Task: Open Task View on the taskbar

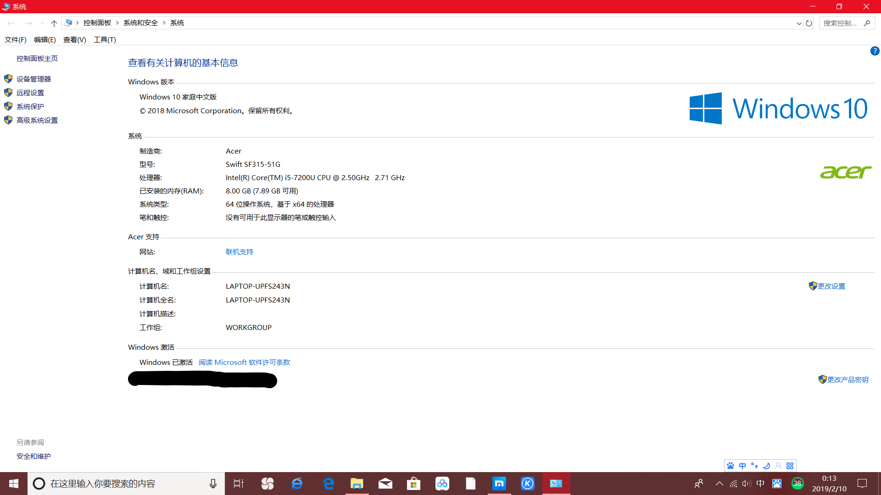Action: coord(239,484)
